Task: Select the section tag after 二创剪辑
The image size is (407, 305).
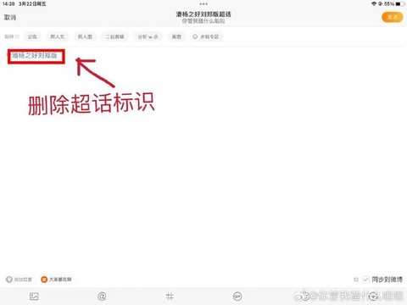Action: pyautogui.click(x=148, y=36)
